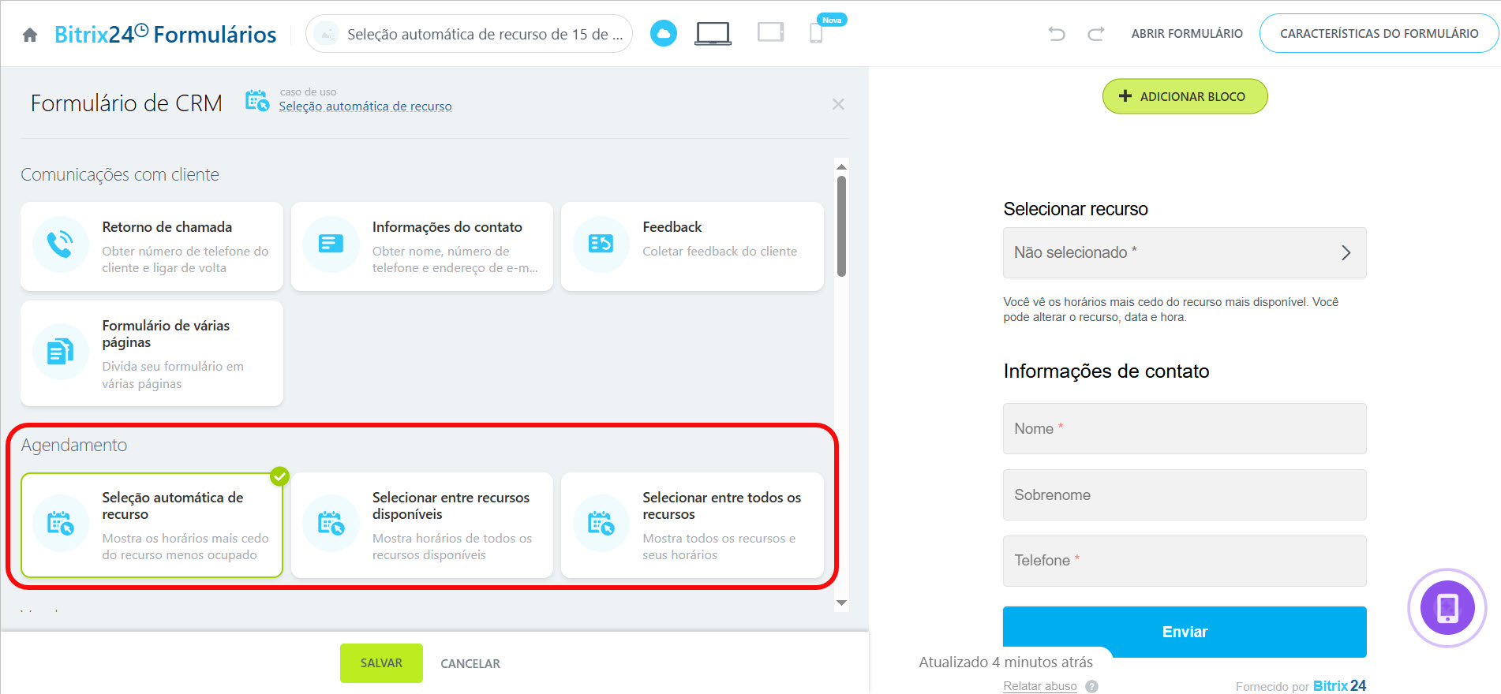The width and height of the screenshot is (1501, 694).
Task: Open the form name selector field
Action: [x=469, y=34]
